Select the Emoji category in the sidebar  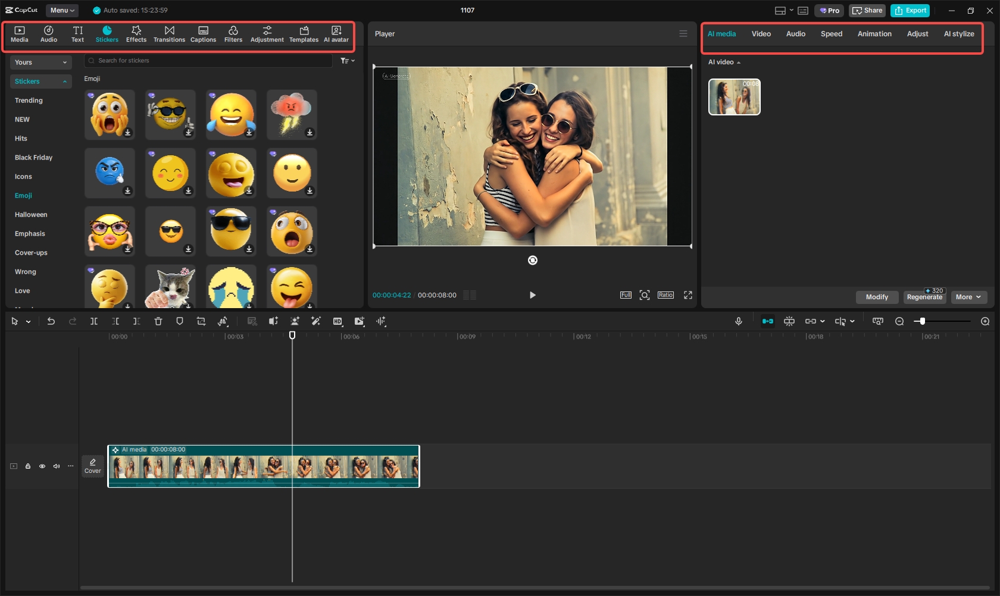point(23,195)
